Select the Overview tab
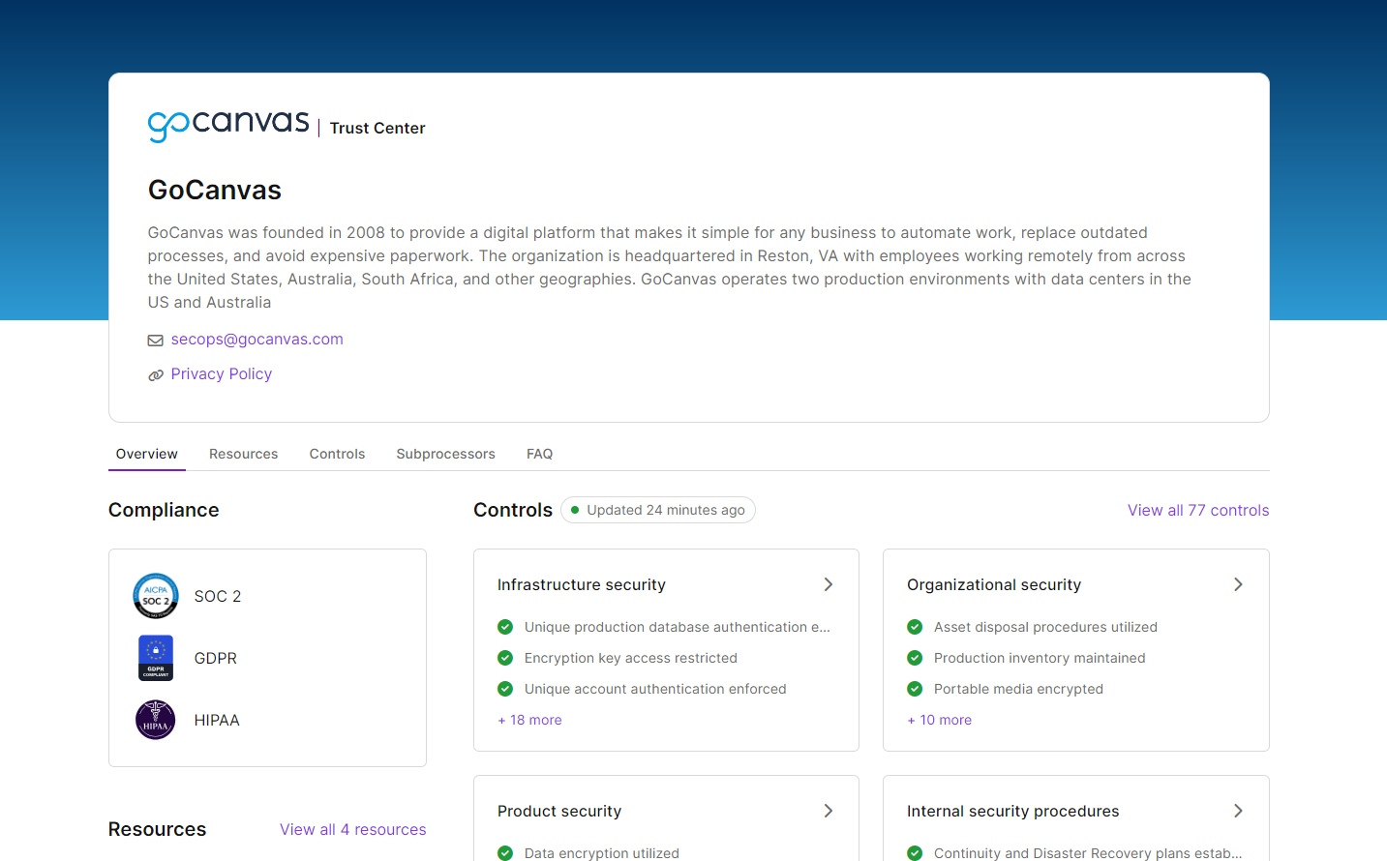1387x861 pixels. click(147, 454)
